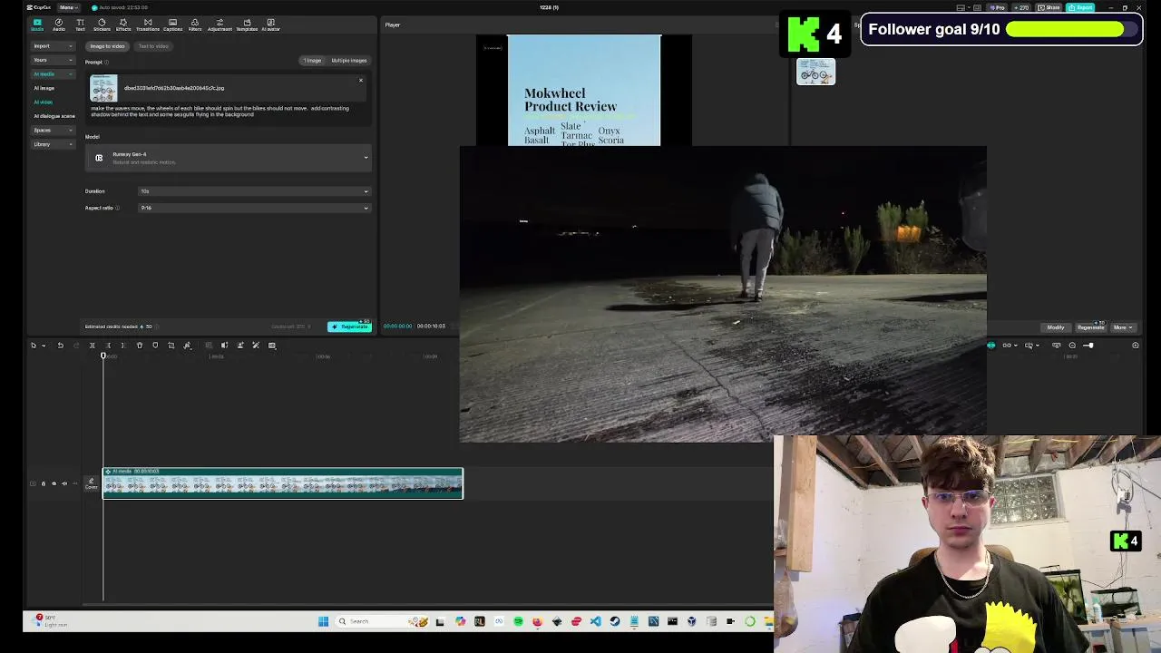Select AI dialogue scene in sidebar
1161x653 pixels.
coord(54,116)
